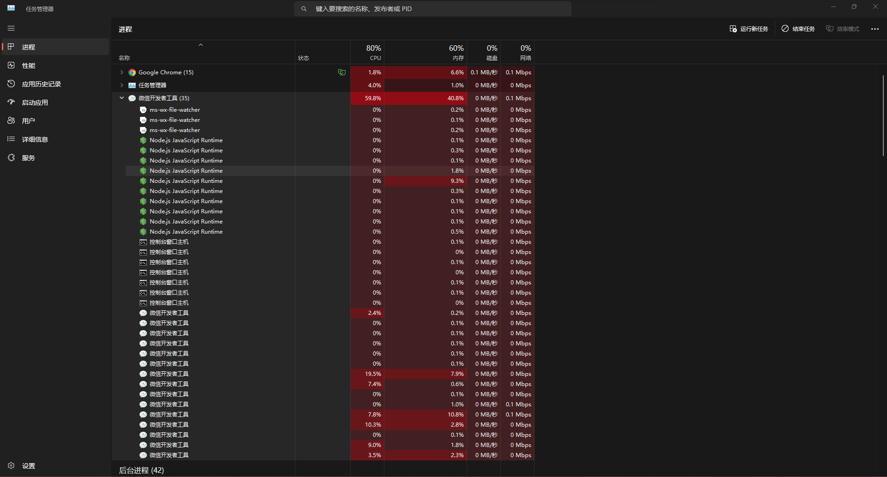Select Node.js icon on the 1.8% memory row

click(143, 171)
